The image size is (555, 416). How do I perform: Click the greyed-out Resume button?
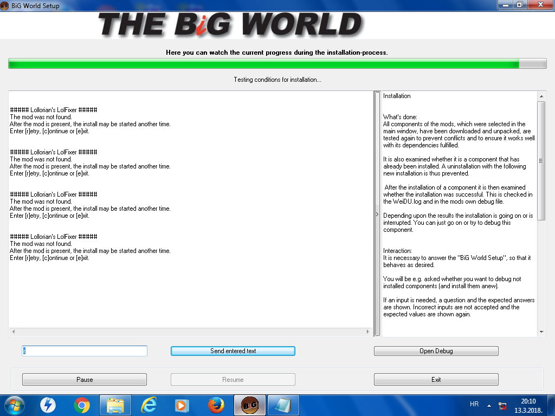pos(233,380)
